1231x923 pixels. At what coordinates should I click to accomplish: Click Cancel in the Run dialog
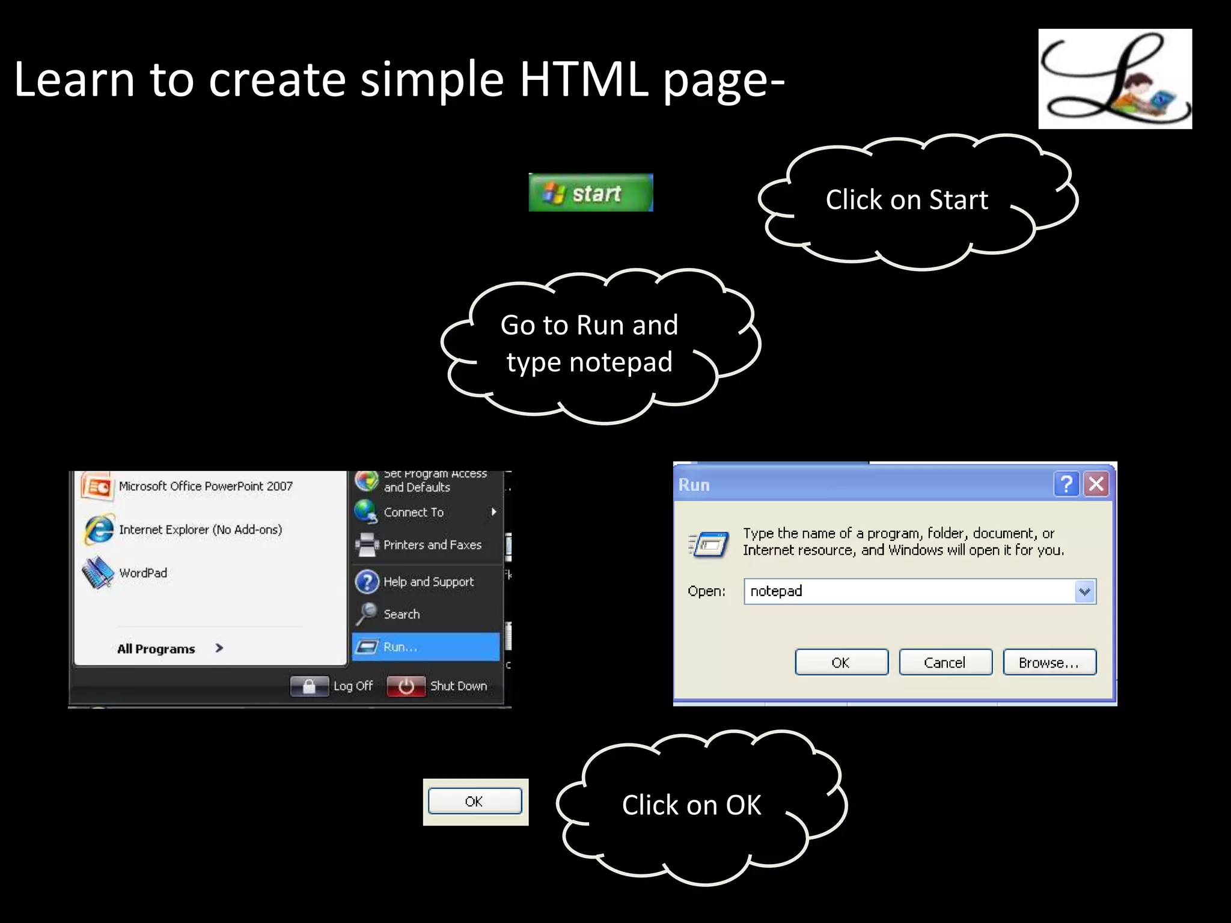[x=945, y=662]
